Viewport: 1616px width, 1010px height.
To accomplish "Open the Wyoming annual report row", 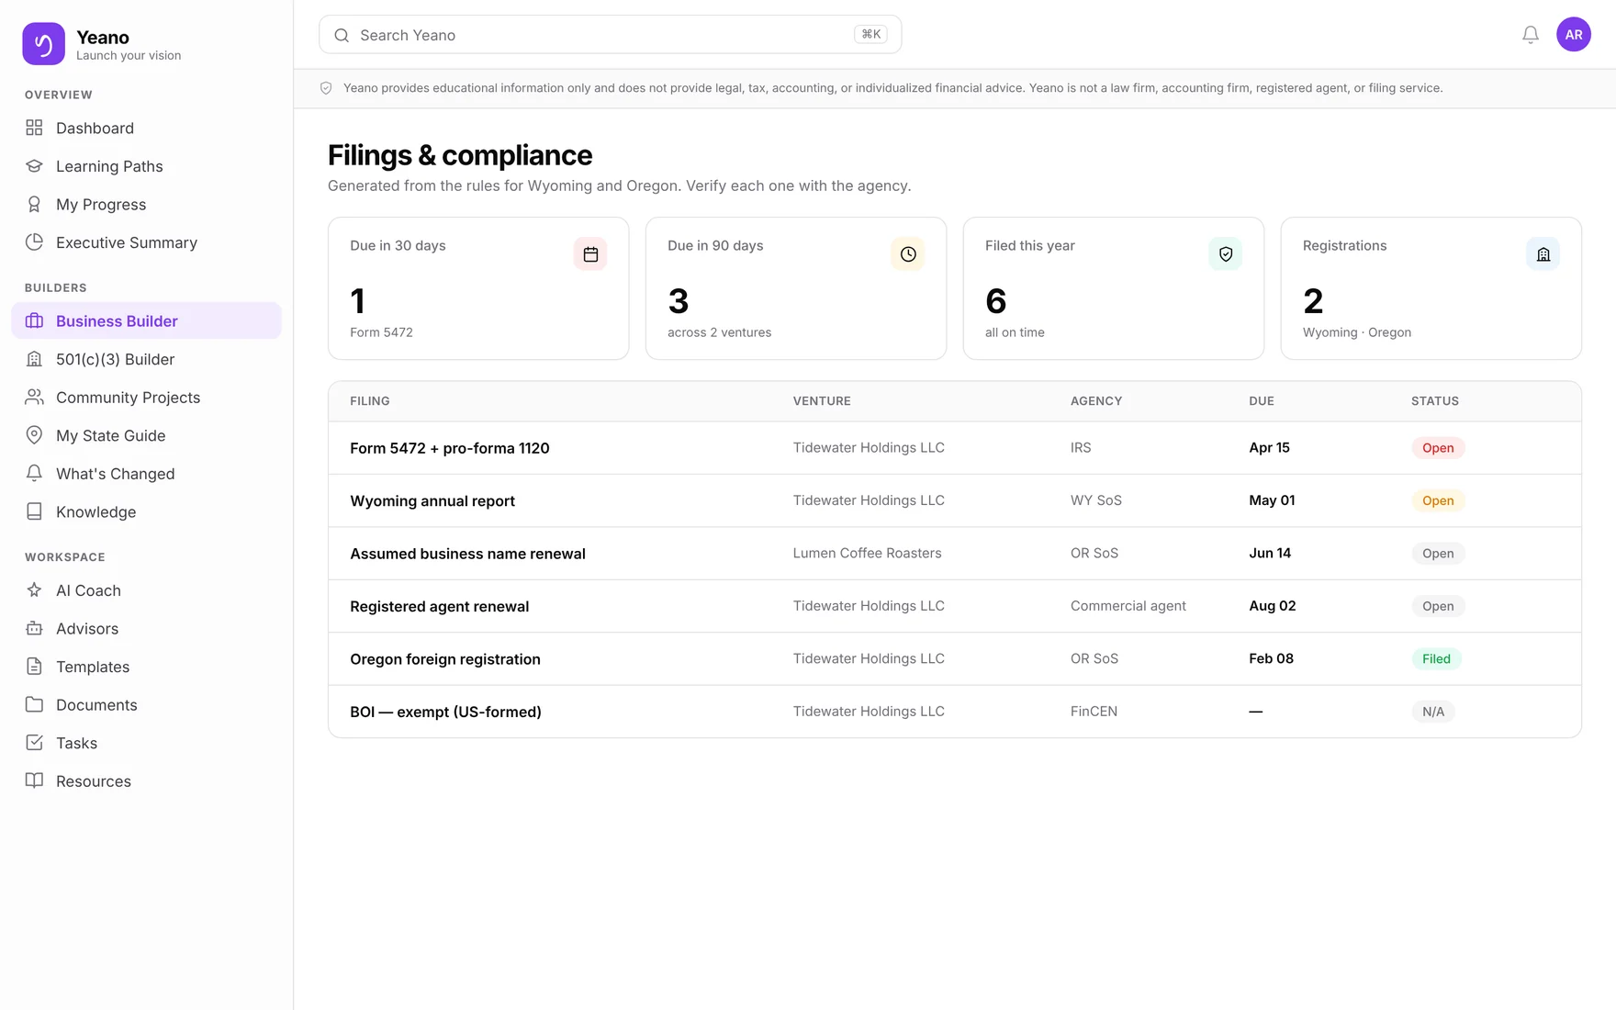I will point(954,500).
